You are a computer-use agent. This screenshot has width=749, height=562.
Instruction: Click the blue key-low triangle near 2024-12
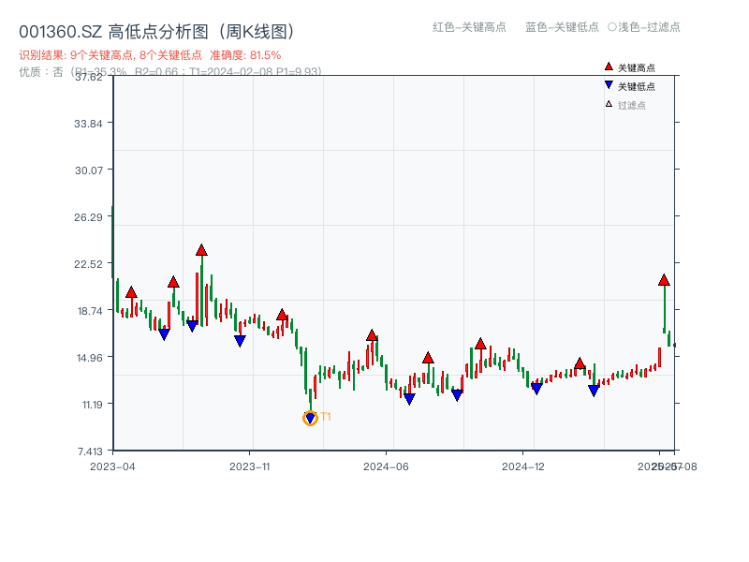click(536, 386)
